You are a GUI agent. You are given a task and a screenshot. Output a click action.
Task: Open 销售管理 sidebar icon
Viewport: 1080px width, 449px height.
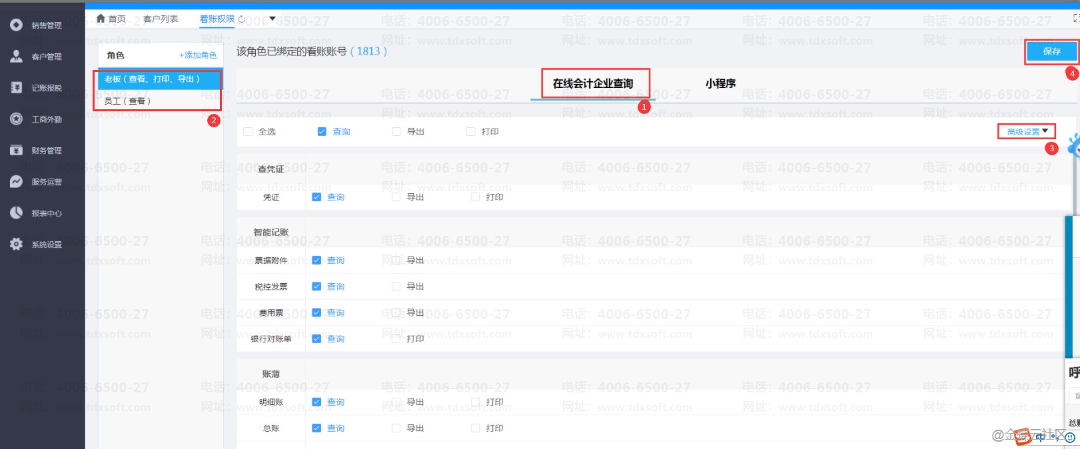tap(16, 25)
